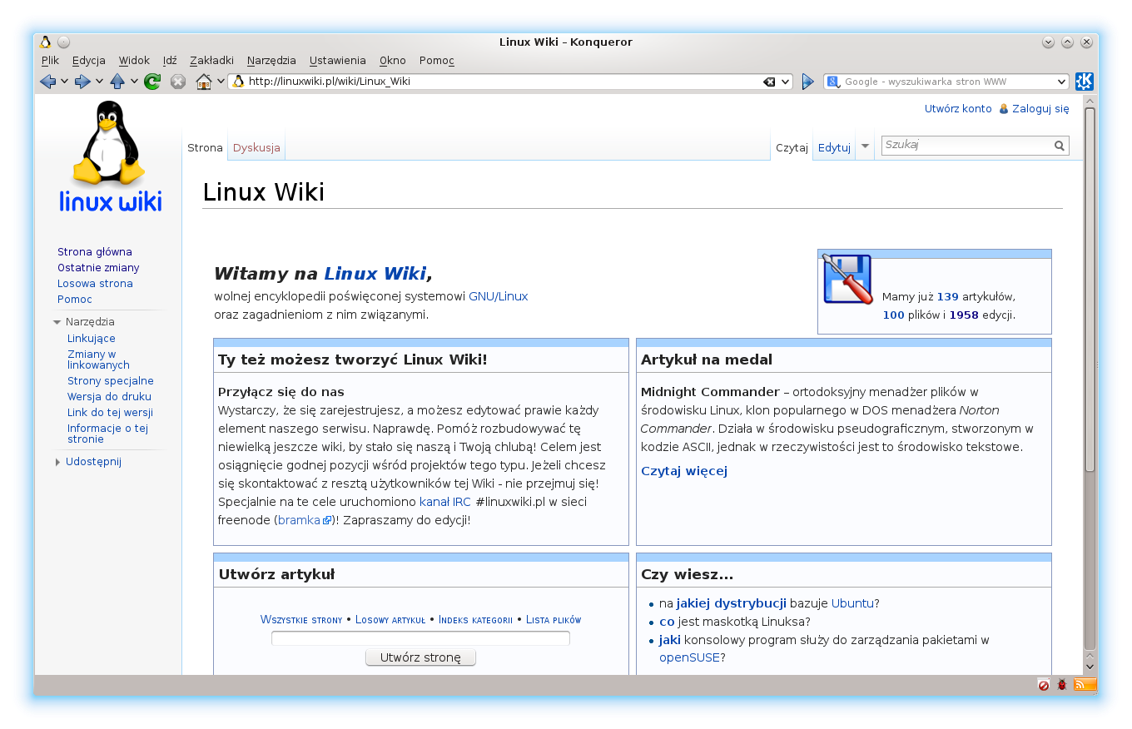The width and height of the screenshot is (1132, 729).
Task: Click the grey stop loading icon
Action: click(x=177, y=82)
